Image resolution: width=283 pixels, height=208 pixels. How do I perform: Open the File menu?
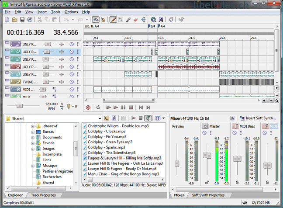pyautogui.click(x=7, y=12)
